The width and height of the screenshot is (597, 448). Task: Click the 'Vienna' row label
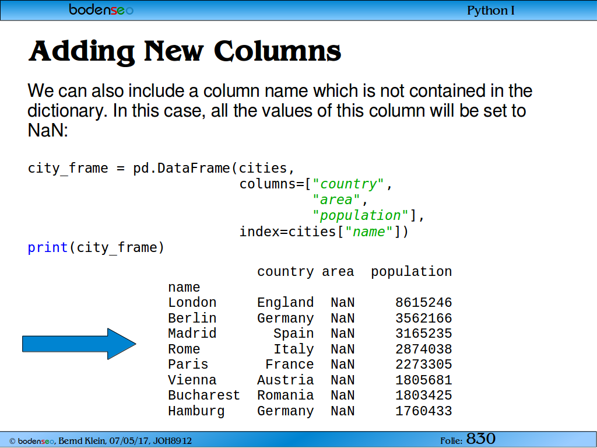pos(192,380)
